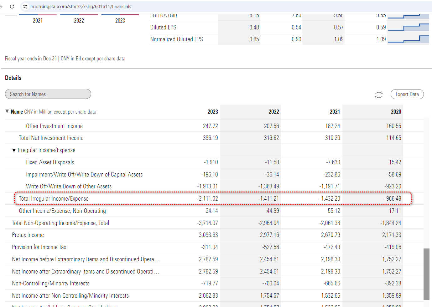Click Net Income after Non-Controlling/Minority Interests label
This screenshot has width=432, height=307.
click(x=70, y=296)
